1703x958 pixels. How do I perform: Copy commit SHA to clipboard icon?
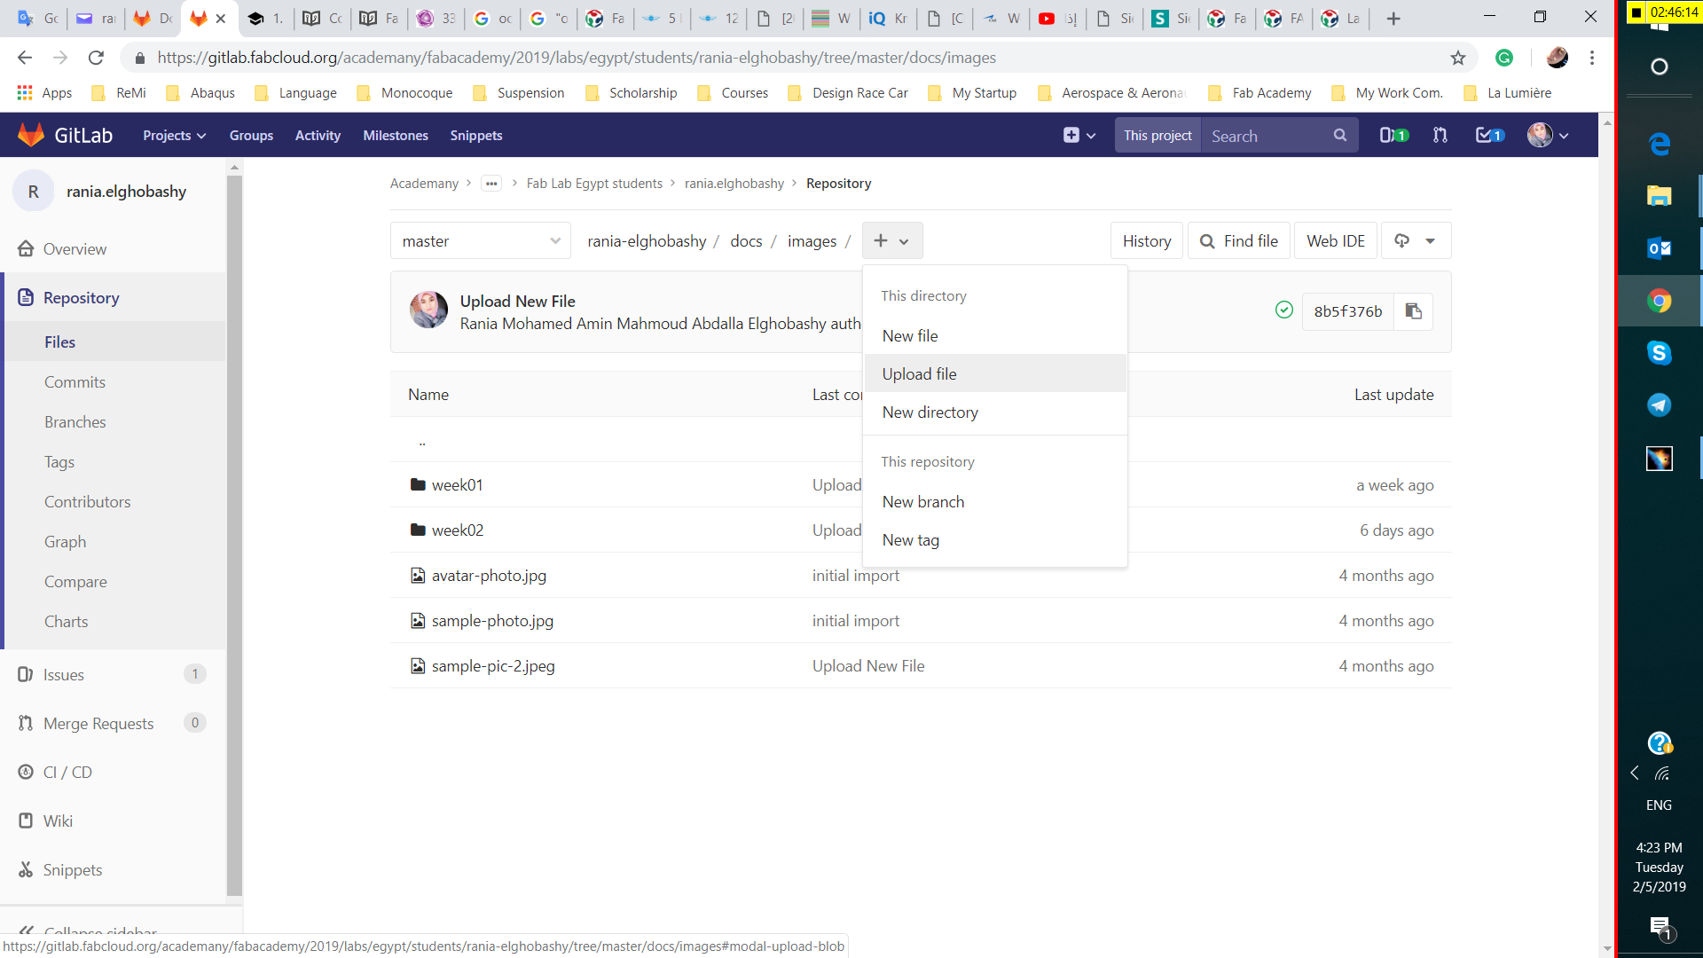(1413, 311)
